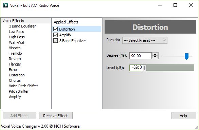Click the window resize grip corner
The width and height of the screenshot is (199, 130).
(x=197, y=128)
